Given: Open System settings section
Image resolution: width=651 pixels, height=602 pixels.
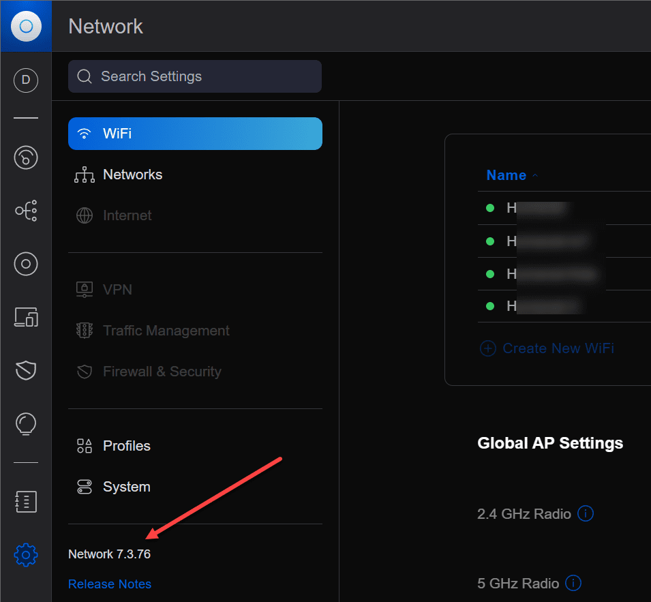Looking at the screenshot, I should (126, 487).
